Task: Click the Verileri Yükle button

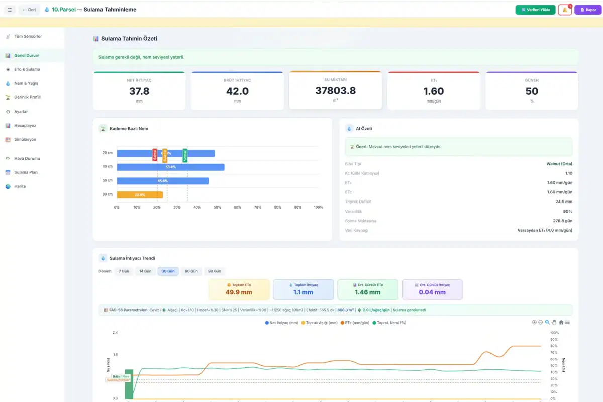Action: click(535, 10)
